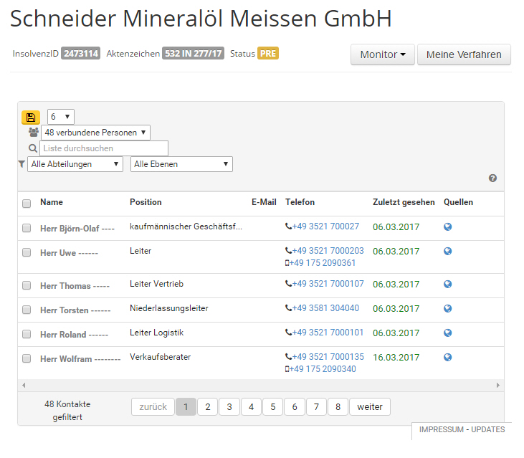Open contact Herr Björn-Olaf
The width and height of the screenshot is (524, 458).
(77, 229)
